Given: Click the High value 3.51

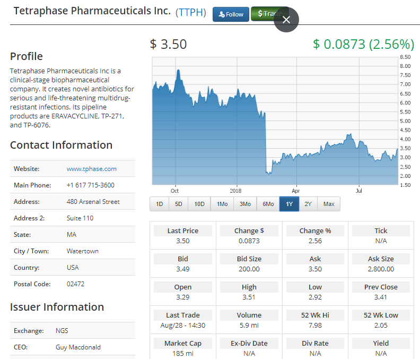Looking at the screenshot, I should [x=249, y=297].
